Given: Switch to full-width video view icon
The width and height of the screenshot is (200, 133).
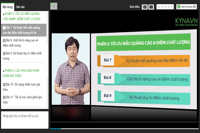Looking at the screenshot, I should pyautogui.click(x=151, y=7).
